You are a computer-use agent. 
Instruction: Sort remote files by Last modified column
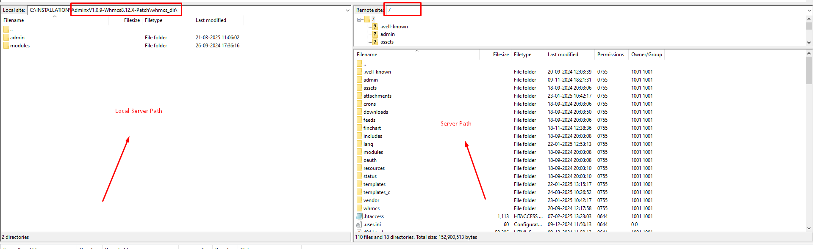pyautogui.click(x=563, y=55)
